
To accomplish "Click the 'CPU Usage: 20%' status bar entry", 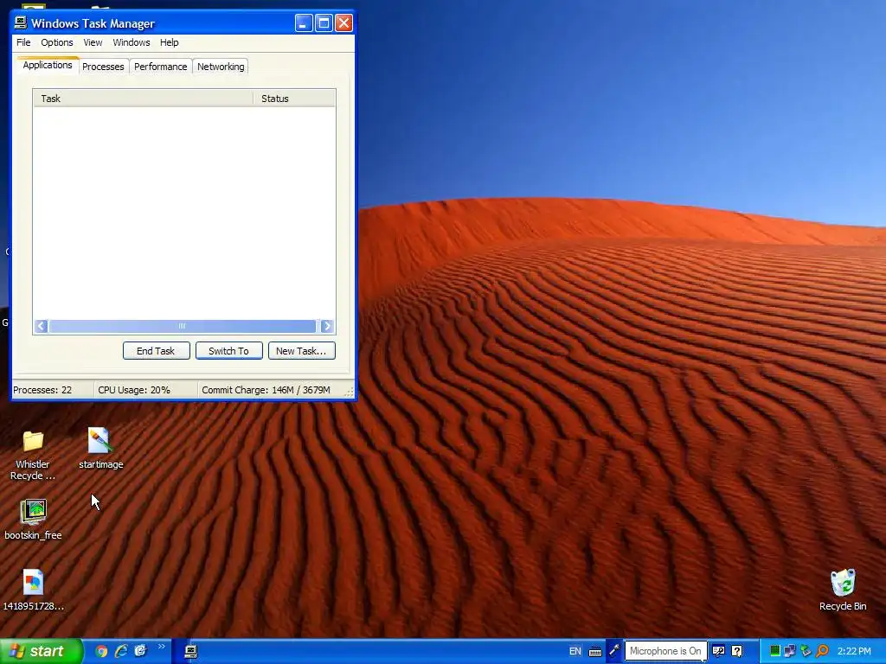I will point(134,390).
